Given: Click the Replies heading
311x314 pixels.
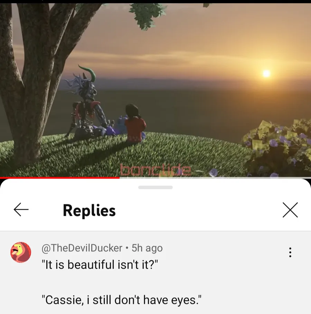Looking at the screenshot, I should click(x=89, y=210).
